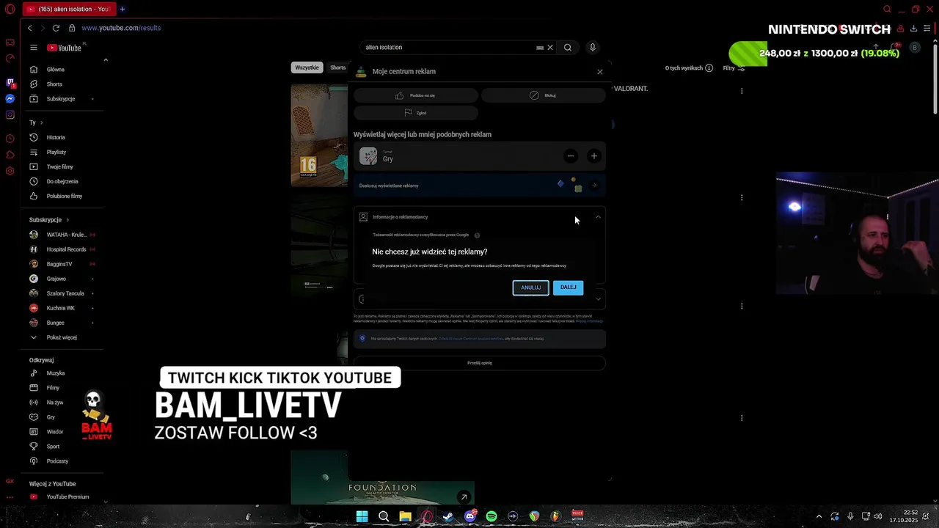
Task: Open the Bungee channel
Action: (55, 323)
